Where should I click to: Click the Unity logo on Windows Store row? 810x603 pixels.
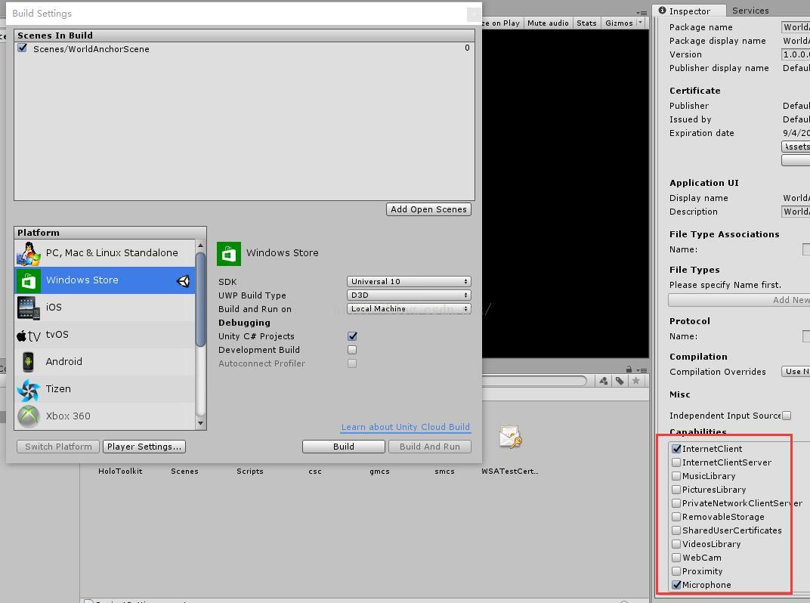click(184, 280)
